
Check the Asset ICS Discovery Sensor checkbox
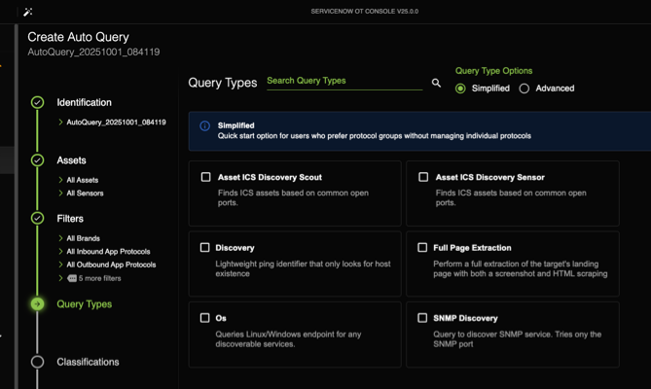click(x=423, y=177)
